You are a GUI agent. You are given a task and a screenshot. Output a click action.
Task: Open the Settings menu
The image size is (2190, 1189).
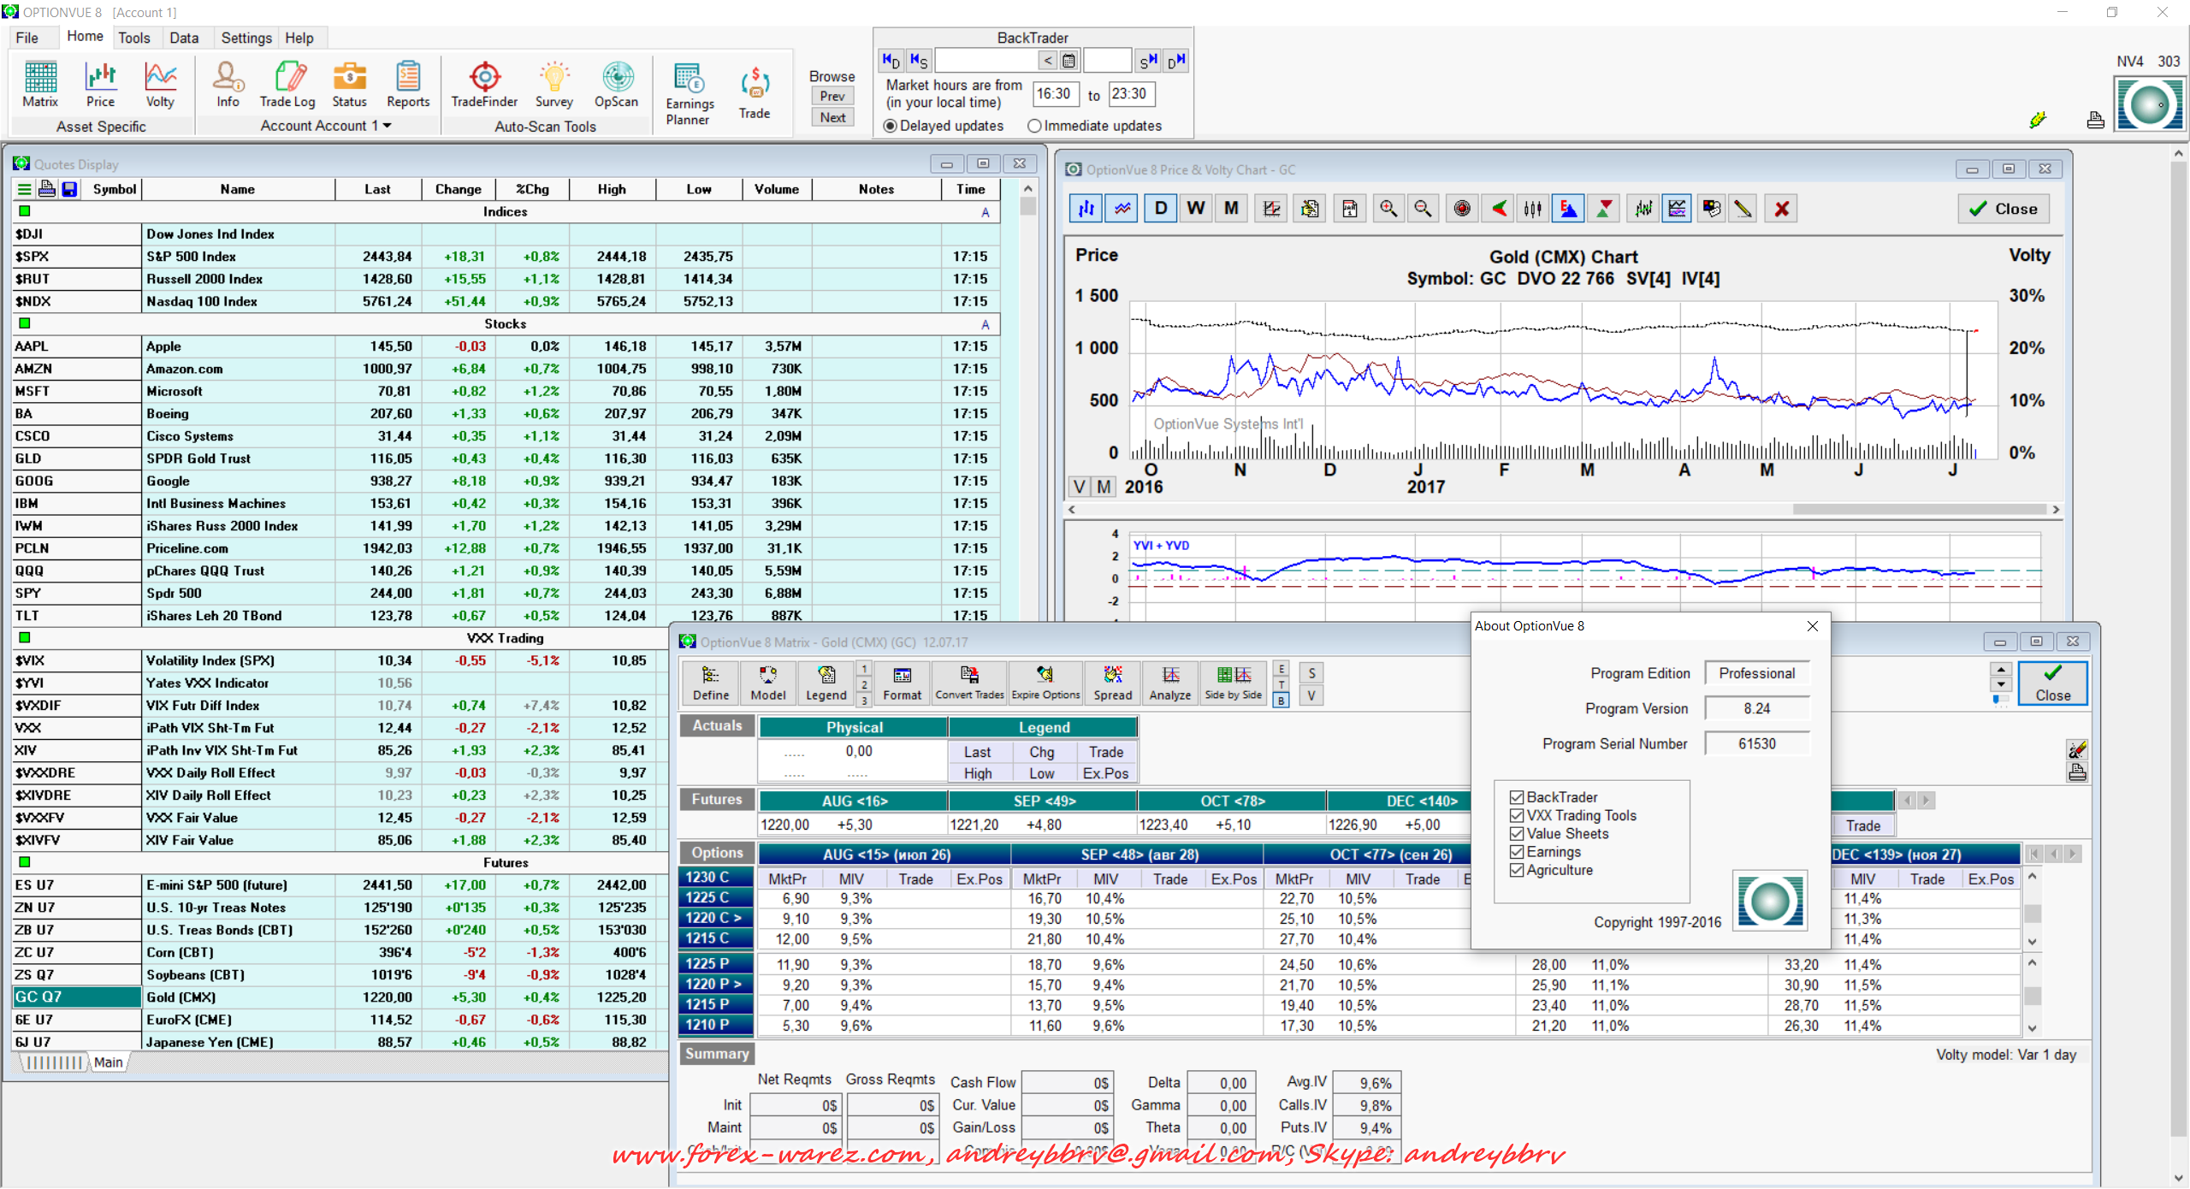pyautogui.click(x=246, y=38)
